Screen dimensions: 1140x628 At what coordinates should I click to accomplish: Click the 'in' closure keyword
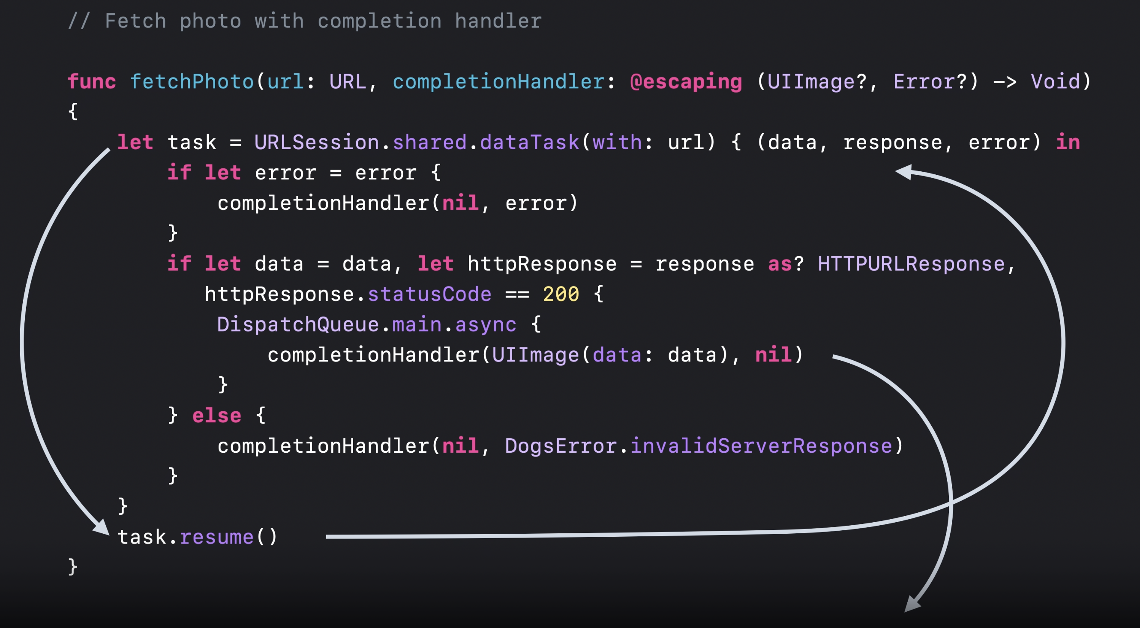coord(1068,142)
